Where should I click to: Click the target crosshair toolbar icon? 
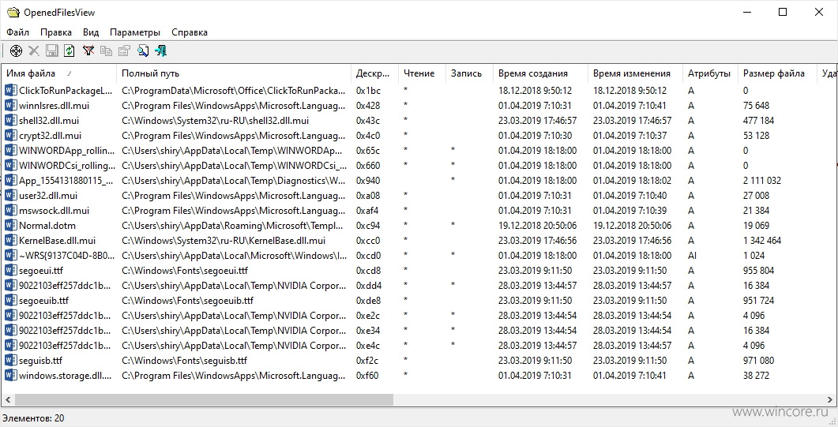(17, 51)
